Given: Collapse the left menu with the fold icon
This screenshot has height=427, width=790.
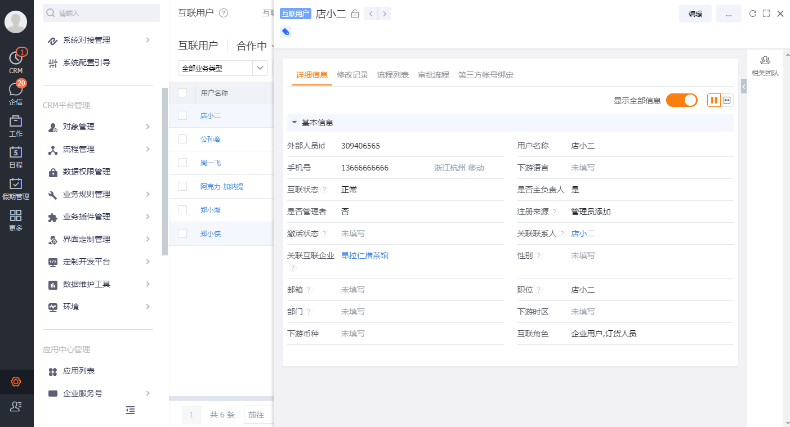Looking at the screenshot, I should point(130,411).
